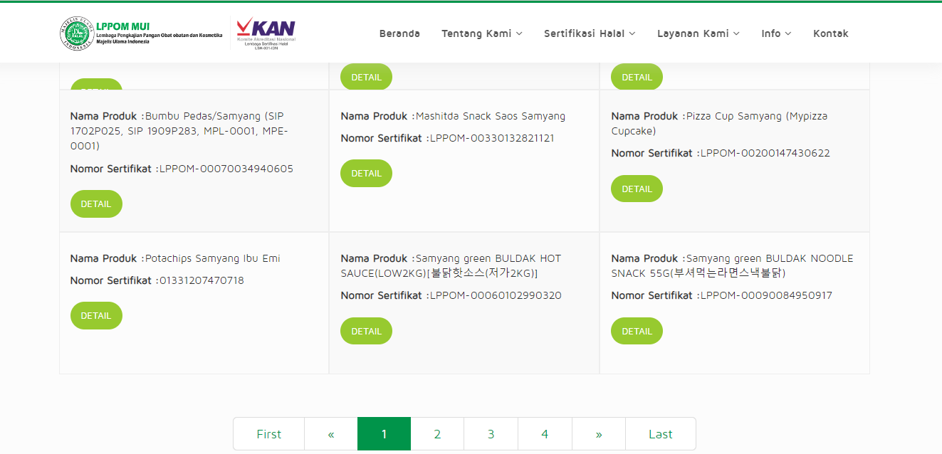Click the next page » arrow
Image resolution: width=942 pixels, height=454 pixels.
[599, 434]
